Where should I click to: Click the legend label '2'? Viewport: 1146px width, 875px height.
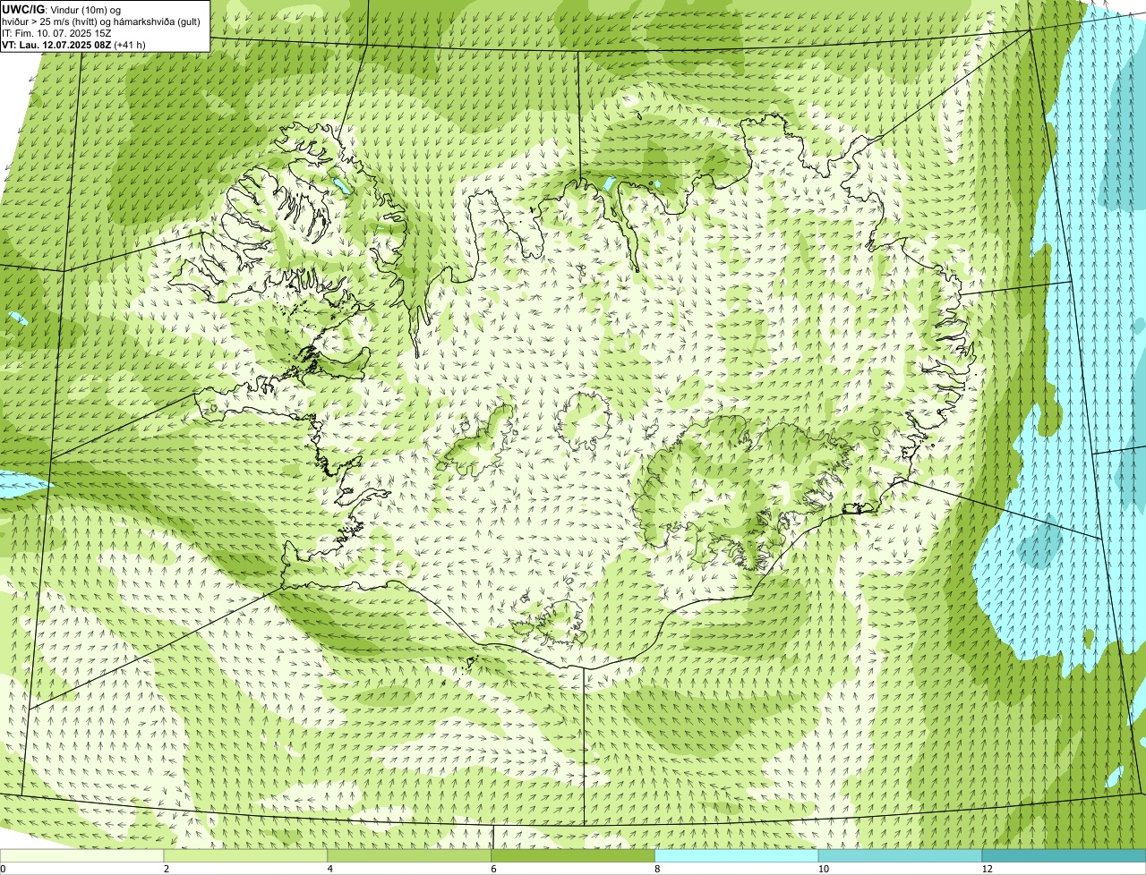(167, 869)
